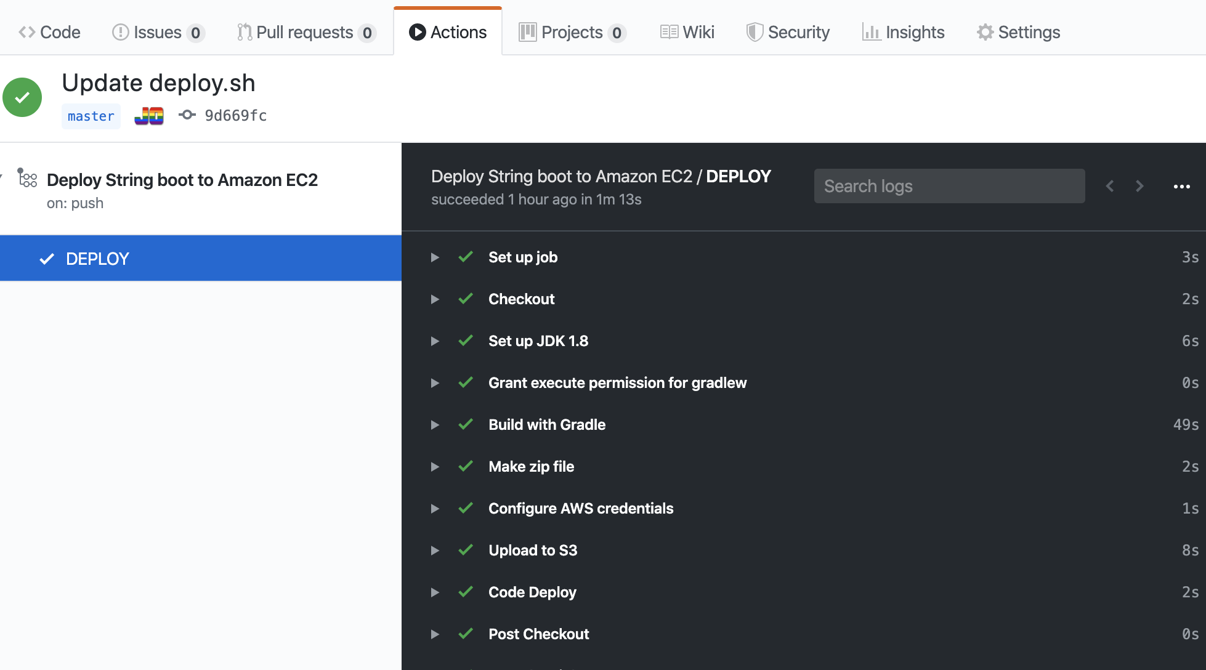Click the green check next to Checkout

point(466,299)
